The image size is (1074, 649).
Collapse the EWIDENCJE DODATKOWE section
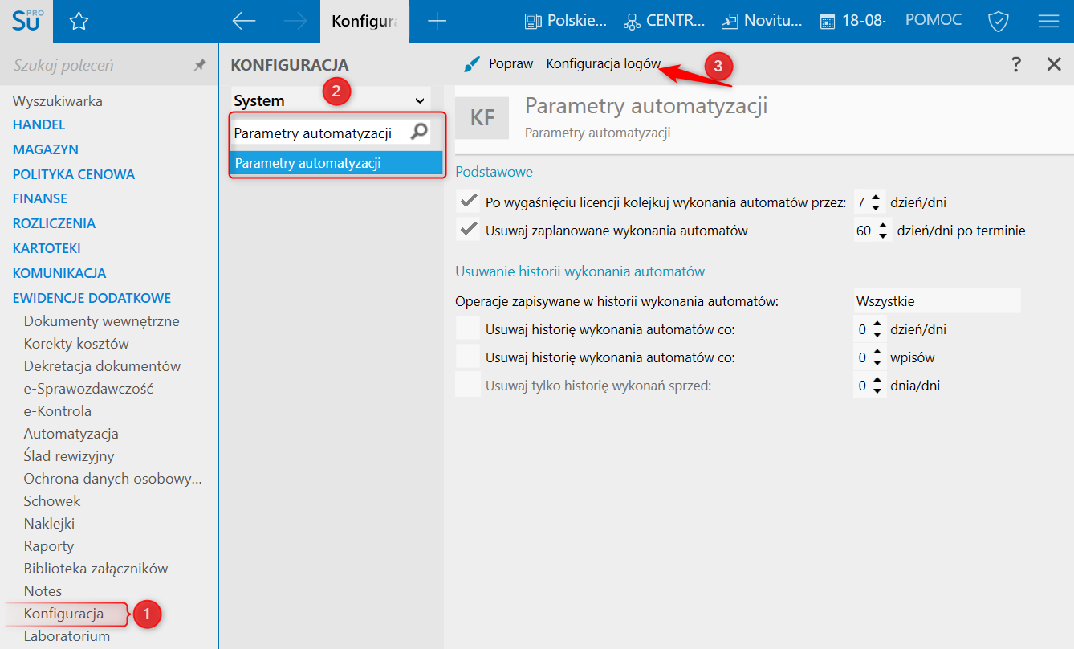tap(92, 298)
